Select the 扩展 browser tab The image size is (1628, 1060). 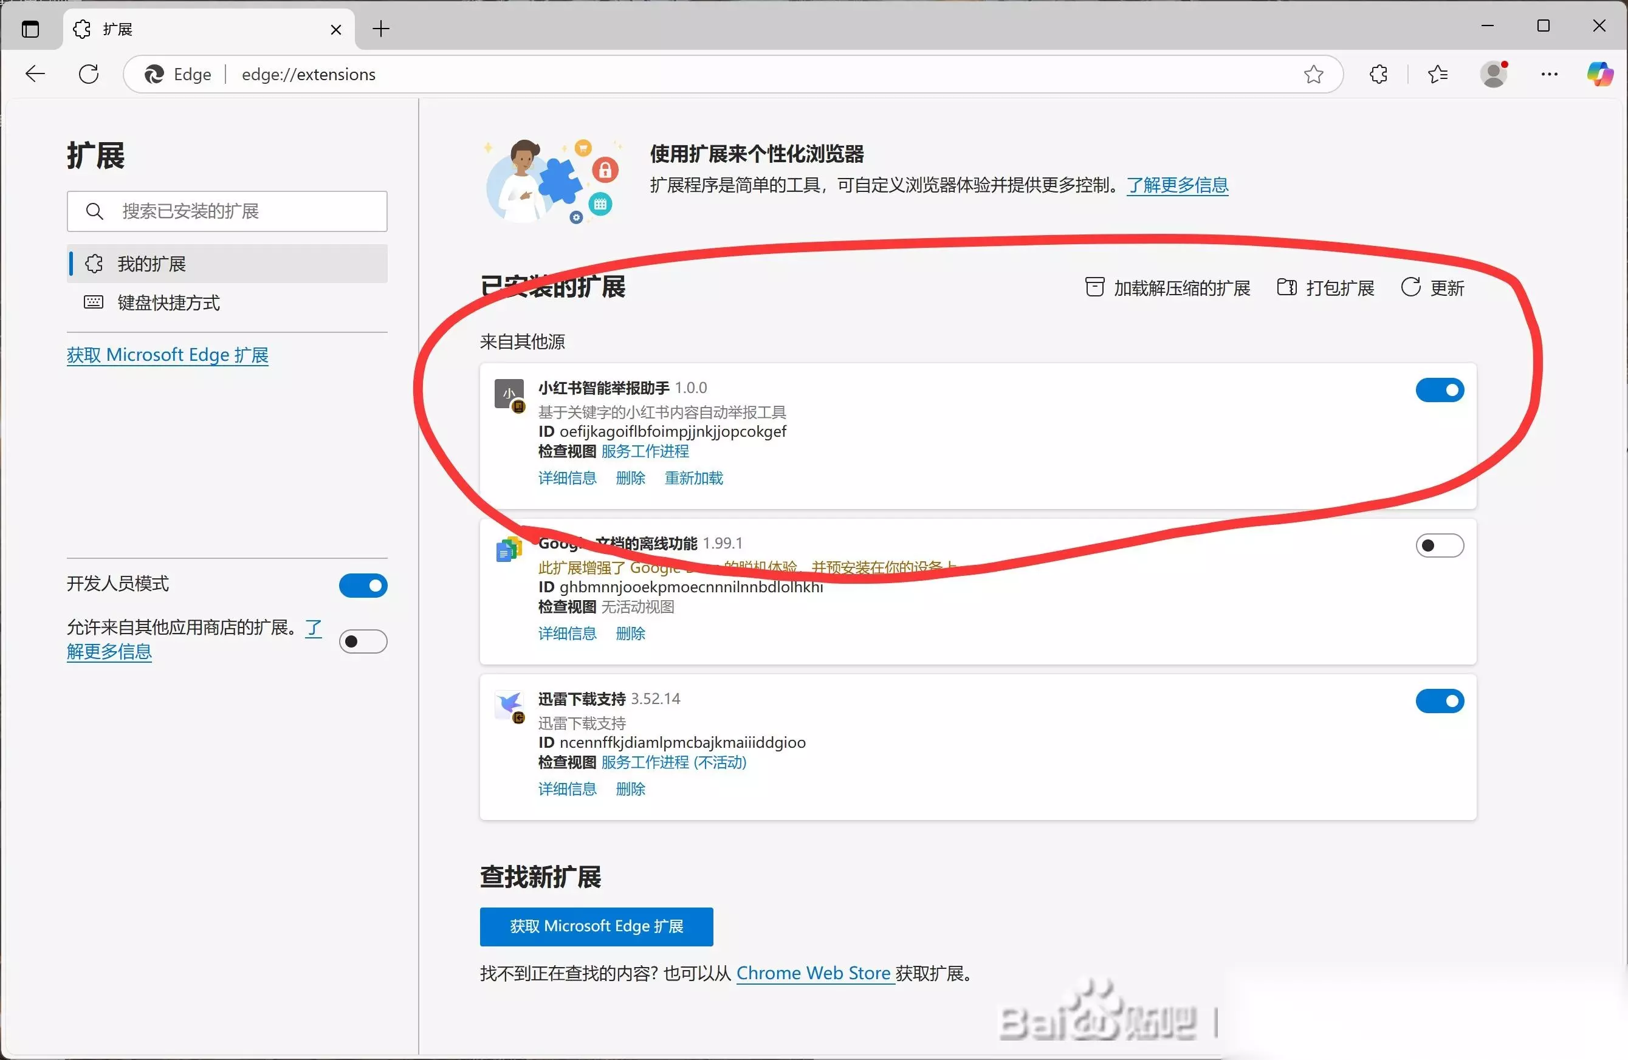pyautogui.click(x=208, y=29)
